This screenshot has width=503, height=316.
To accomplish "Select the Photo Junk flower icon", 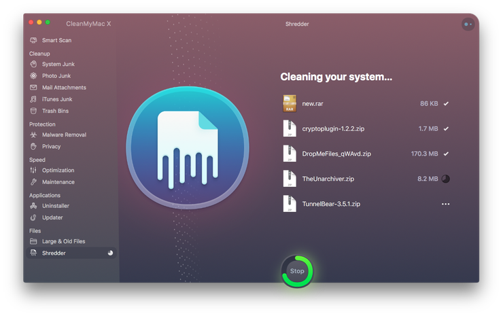I will click(x=33, y=75).
